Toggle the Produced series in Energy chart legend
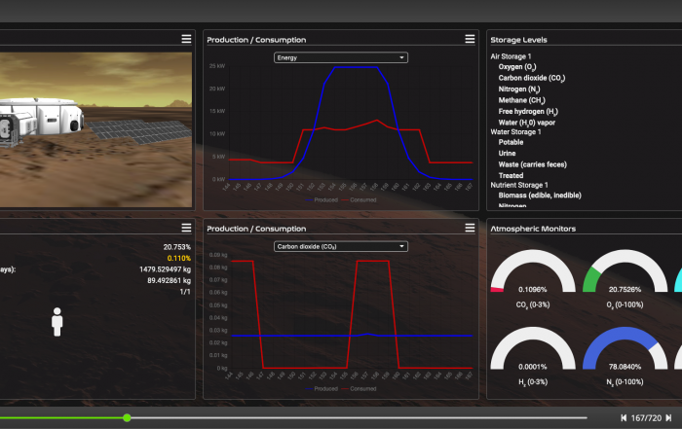This screenshot has height=429, width=682. (325, 198)
